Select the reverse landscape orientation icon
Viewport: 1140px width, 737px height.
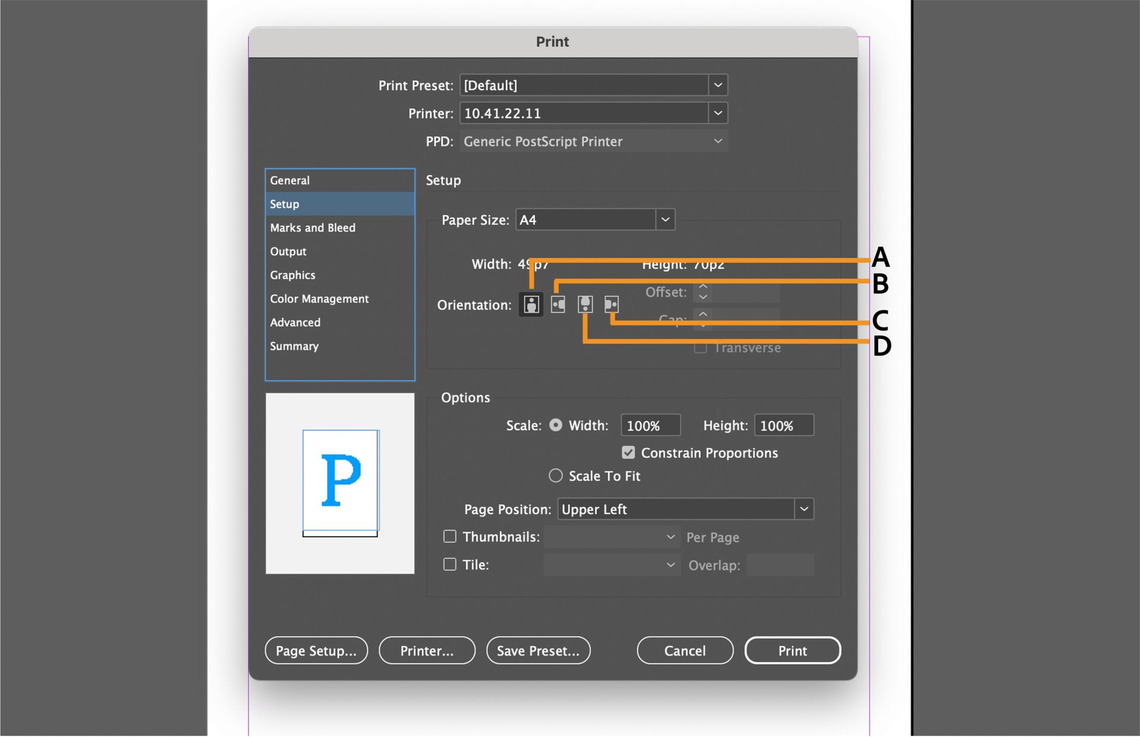(x=612, y=304)
